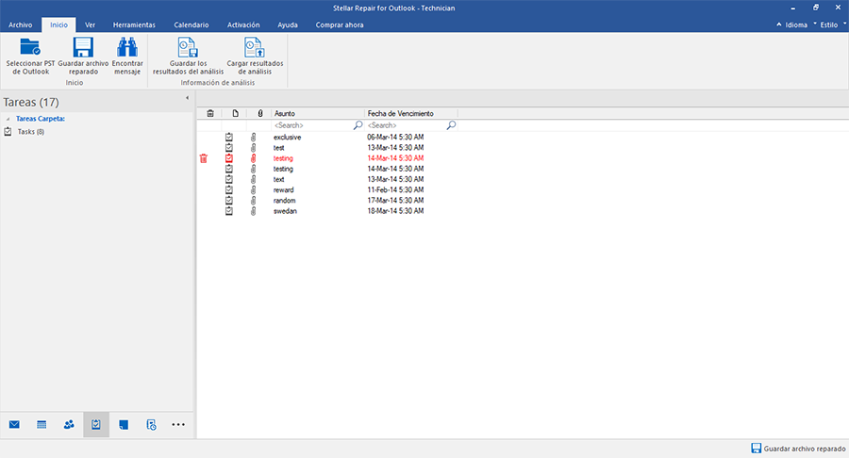Click red paperclip of highlighted testing row

253,158
